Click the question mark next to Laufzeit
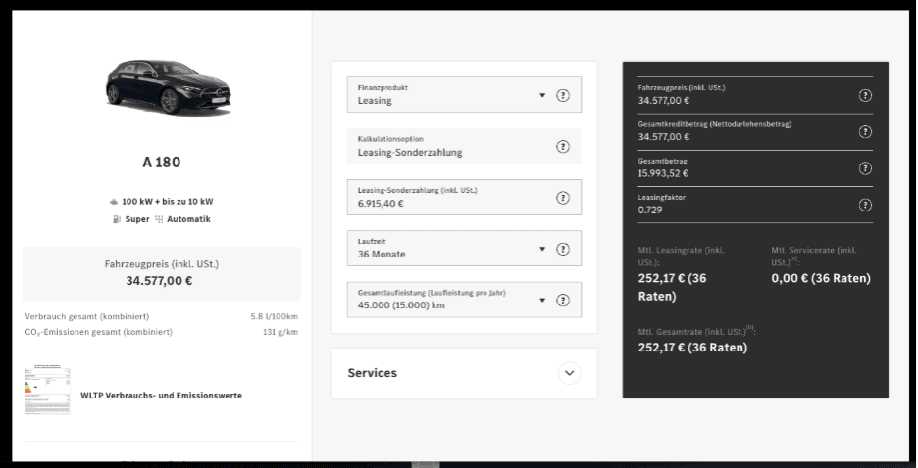The height and width of the screenshot is (468, 918). pos(563,249)
